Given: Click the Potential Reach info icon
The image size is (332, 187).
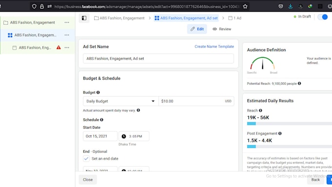Looking at the screenshot, I should 299,83.
